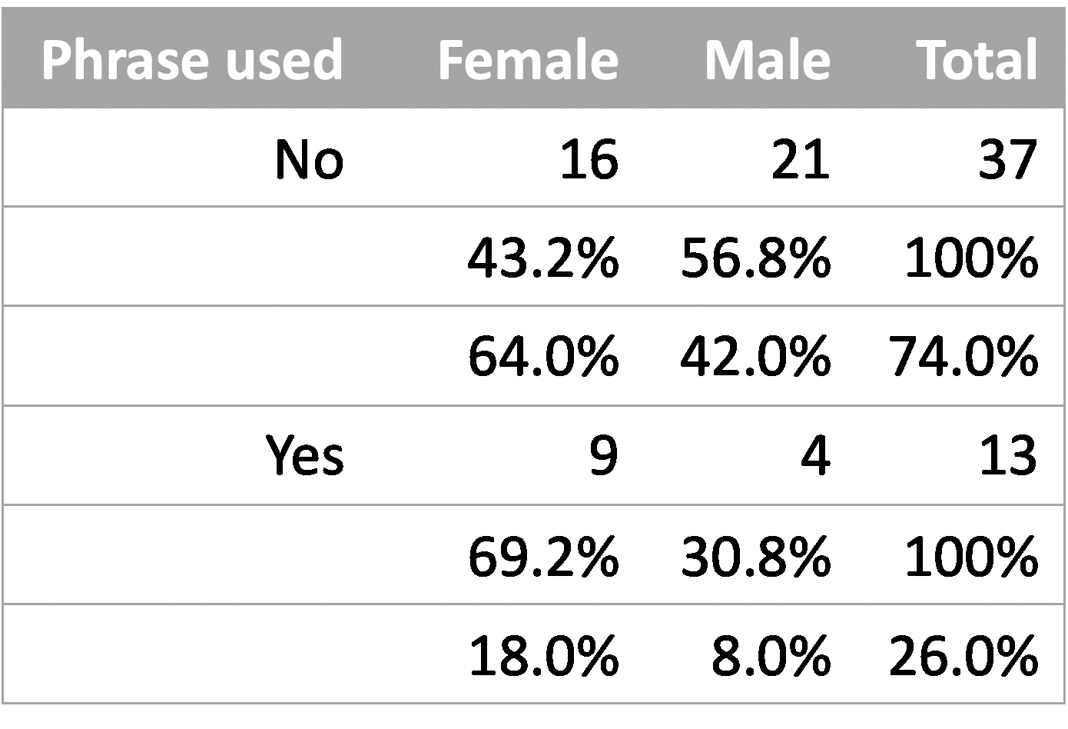Click first-row cell under Female
The height and width of the screenshot is (729, 1068).
pyautogui.click(x=528, y=158)
